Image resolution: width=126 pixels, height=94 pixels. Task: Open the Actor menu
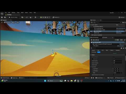point(31,13)
